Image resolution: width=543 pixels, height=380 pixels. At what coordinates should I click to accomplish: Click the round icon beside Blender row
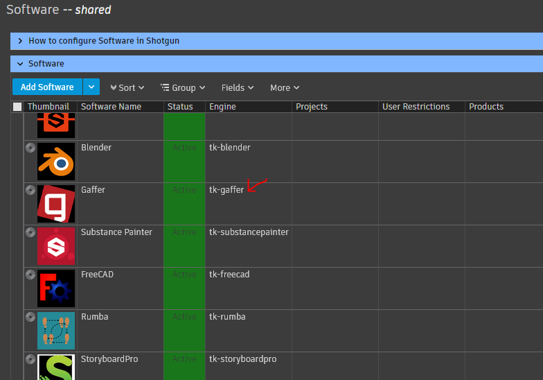[30, 148]
